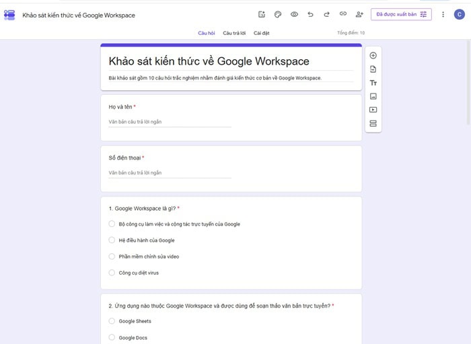Select the 'Google Docs' radio option
The width and height of the screenshot is (471, 344).
coord(112,337)
